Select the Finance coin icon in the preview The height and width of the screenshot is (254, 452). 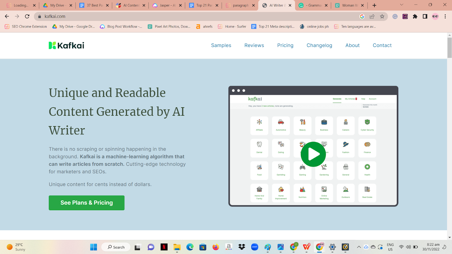[367, 148]
